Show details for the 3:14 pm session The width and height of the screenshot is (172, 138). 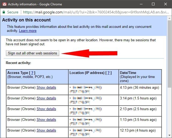click(46, 98)
